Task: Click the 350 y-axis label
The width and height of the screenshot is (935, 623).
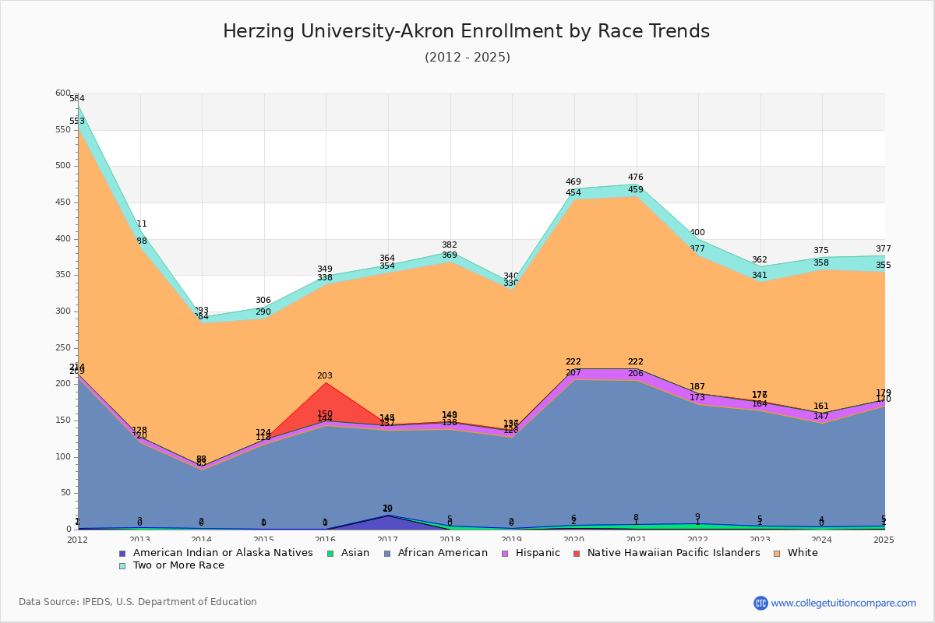Action: coord(62,275)
